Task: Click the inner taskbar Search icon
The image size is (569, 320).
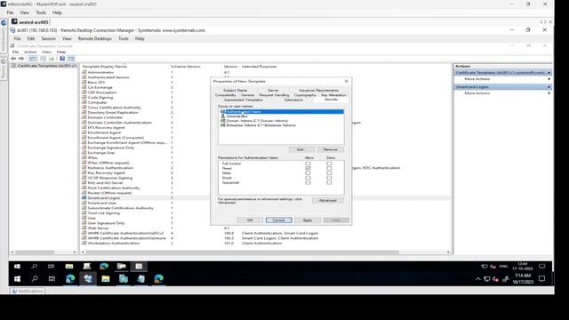Action: pyautogui.click(x=34, y=267)
